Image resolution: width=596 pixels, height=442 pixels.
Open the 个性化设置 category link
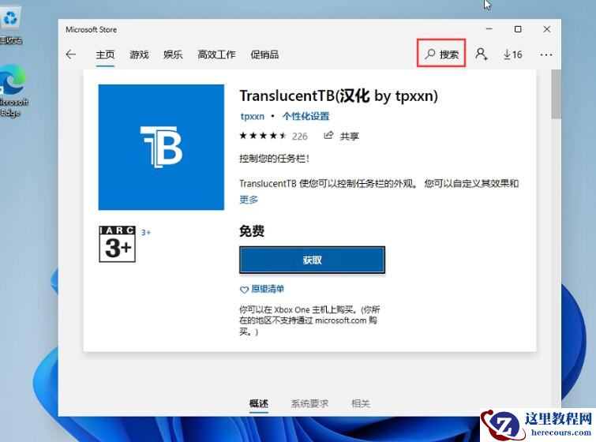[306, 116]
